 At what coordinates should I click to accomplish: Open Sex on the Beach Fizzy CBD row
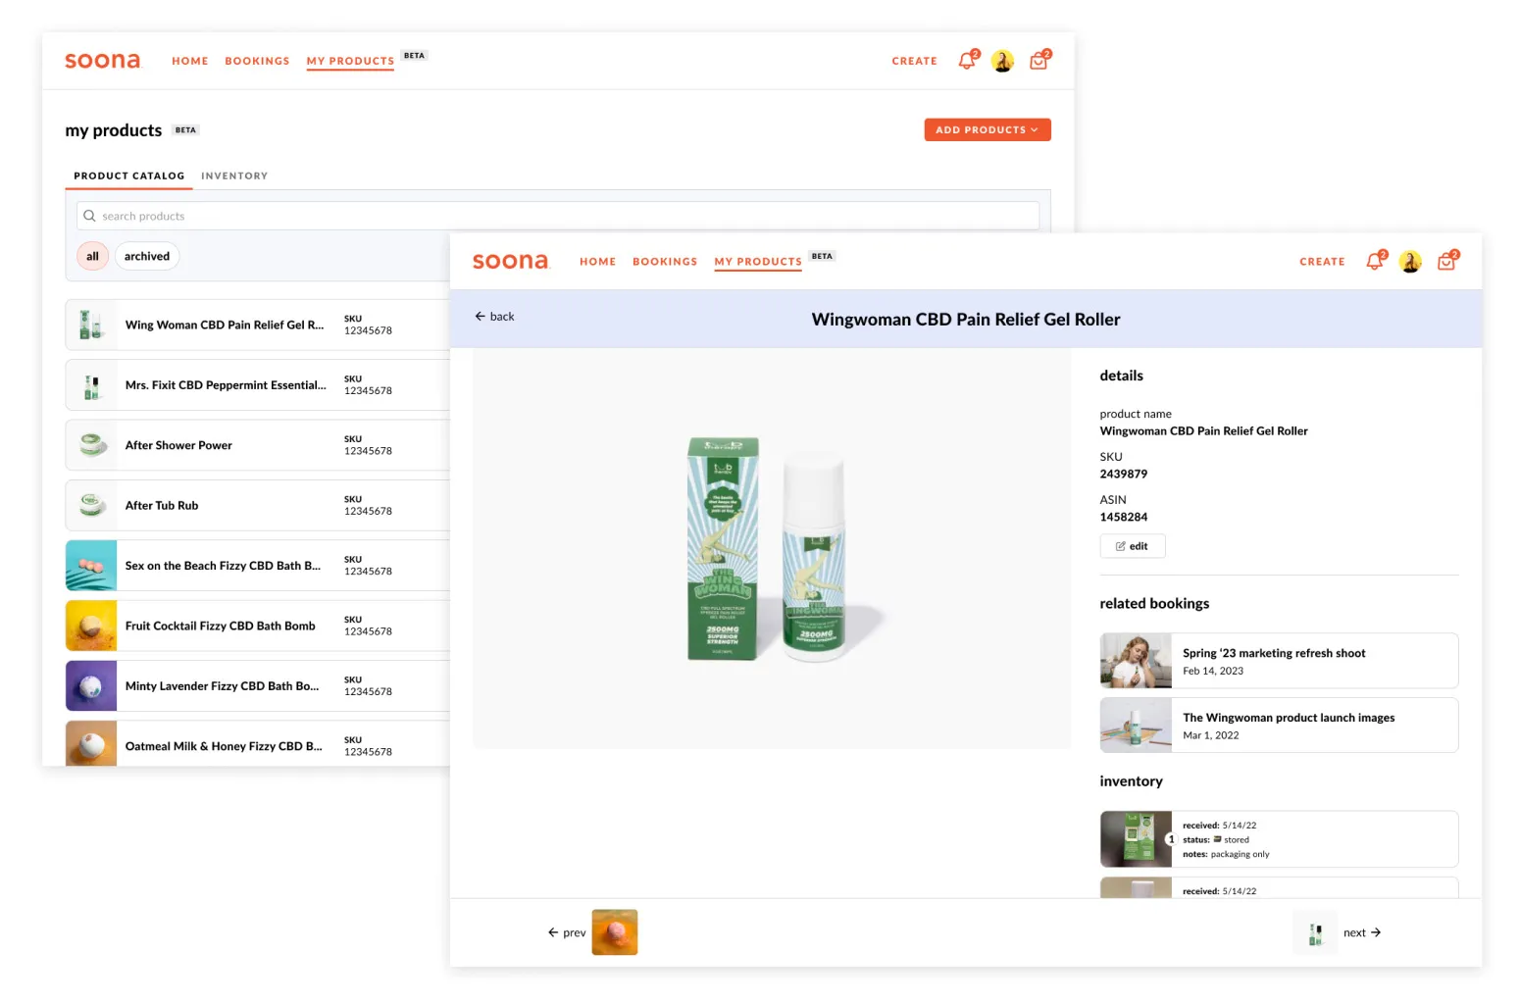(258, 566)
